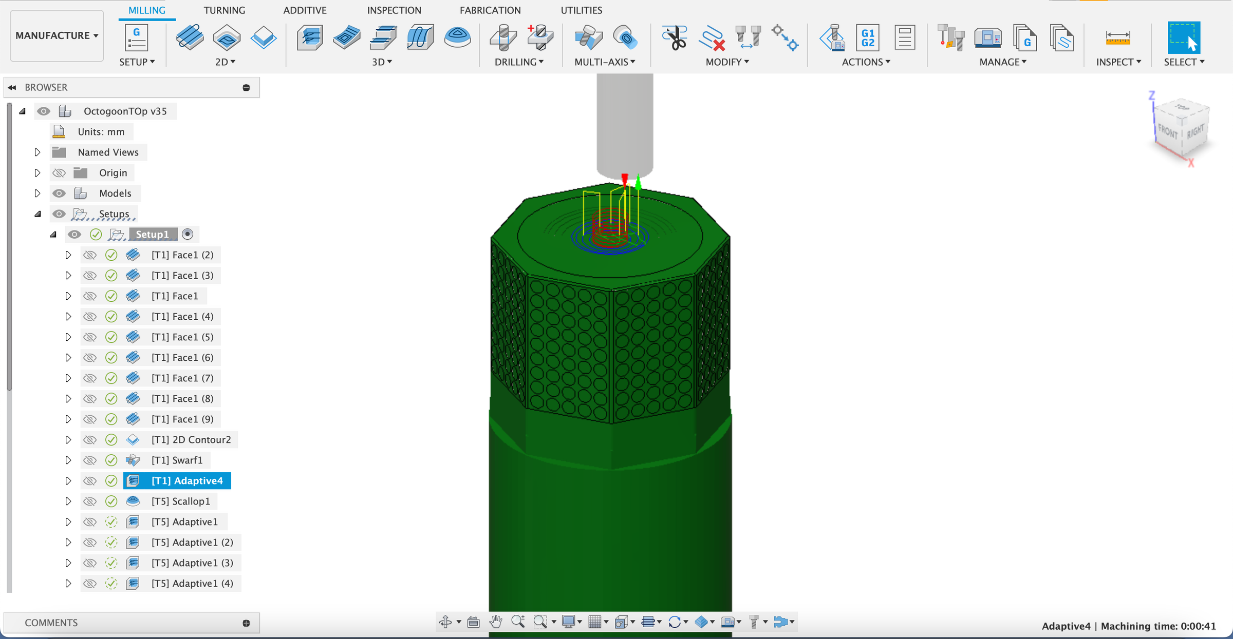Open the Simulate tool under Actions

[833, 37]
